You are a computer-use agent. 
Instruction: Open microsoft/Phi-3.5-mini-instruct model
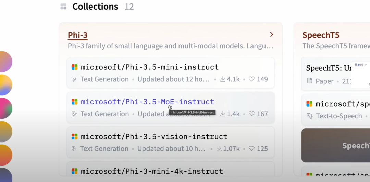click(150, 67)
